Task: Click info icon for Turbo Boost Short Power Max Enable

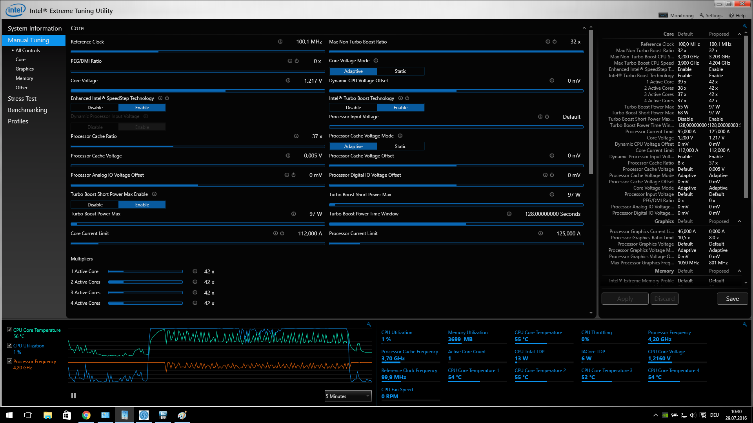Action: click(154, 194)
